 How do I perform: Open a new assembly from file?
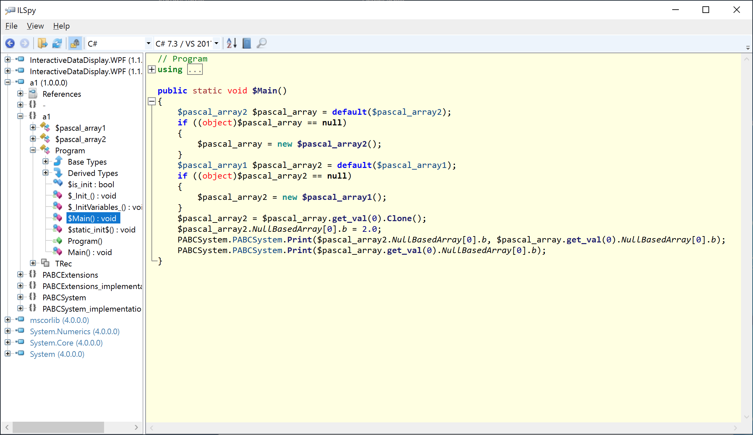[43, 43]
